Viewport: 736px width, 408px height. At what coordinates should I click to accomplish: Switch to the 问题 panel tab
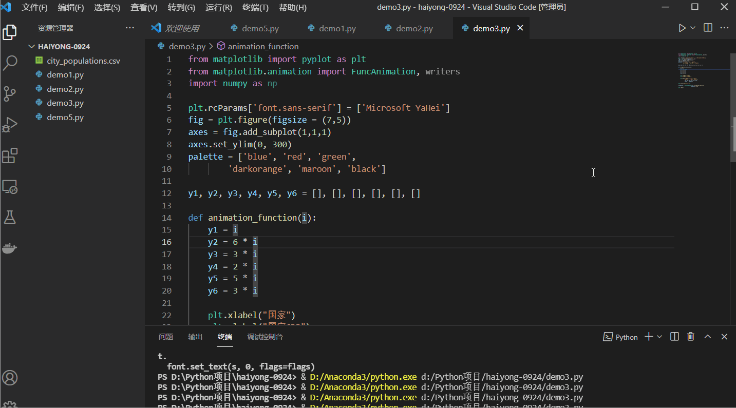(x=166, y=337)
